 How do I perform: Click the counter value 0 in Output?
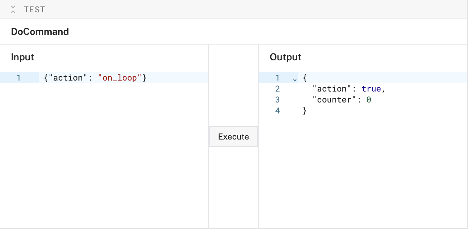[x=369, y=100]
